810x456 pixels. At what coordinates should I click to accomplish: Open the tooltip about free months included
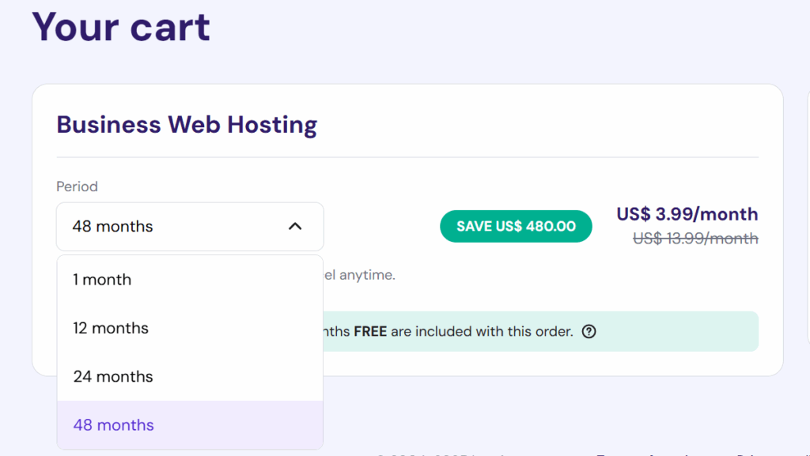[589, 331]
